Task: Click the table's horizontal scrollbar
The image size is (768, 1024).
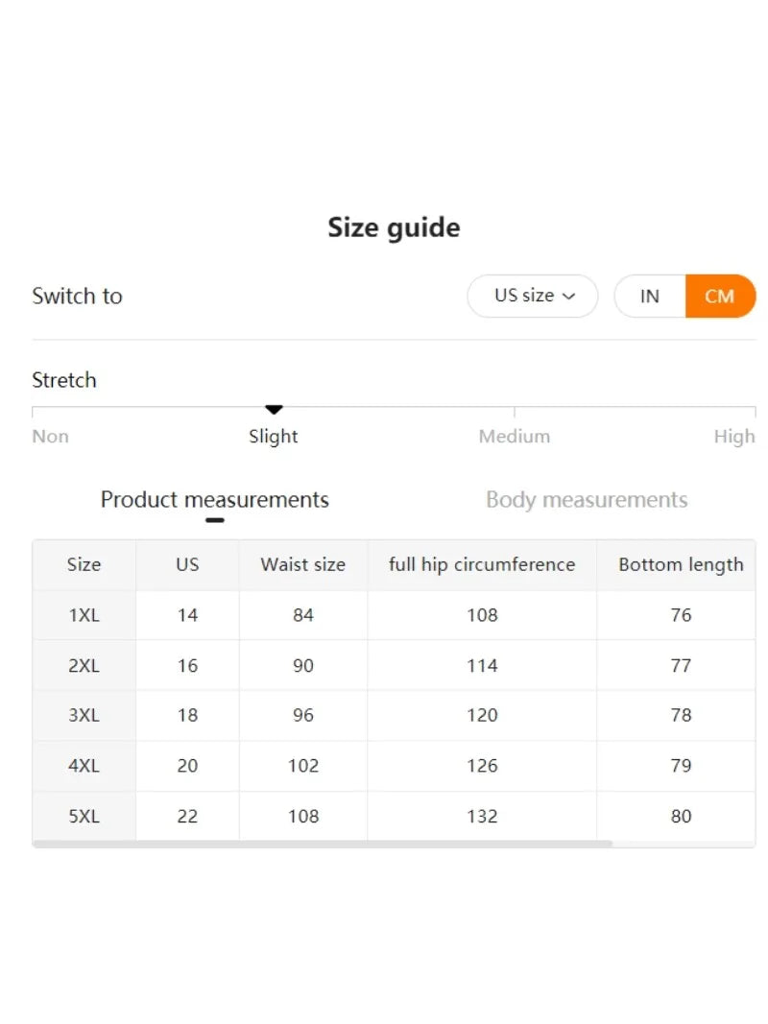Action: [322, 845]
